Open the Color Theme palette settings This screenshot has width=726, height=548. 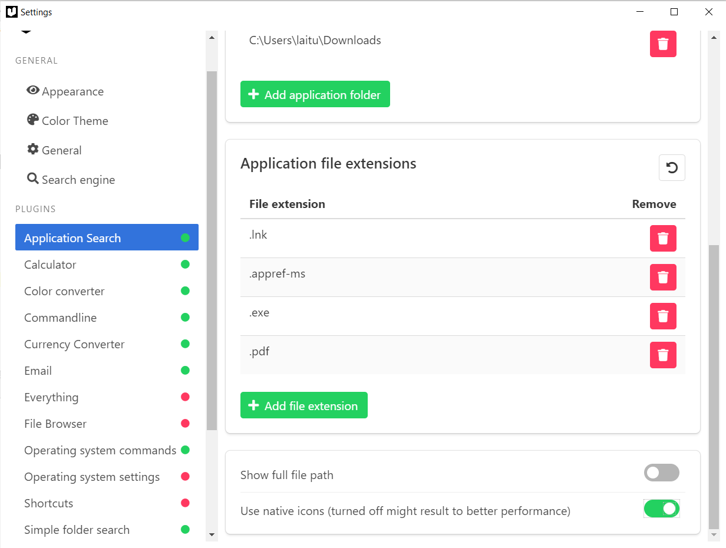68,121
